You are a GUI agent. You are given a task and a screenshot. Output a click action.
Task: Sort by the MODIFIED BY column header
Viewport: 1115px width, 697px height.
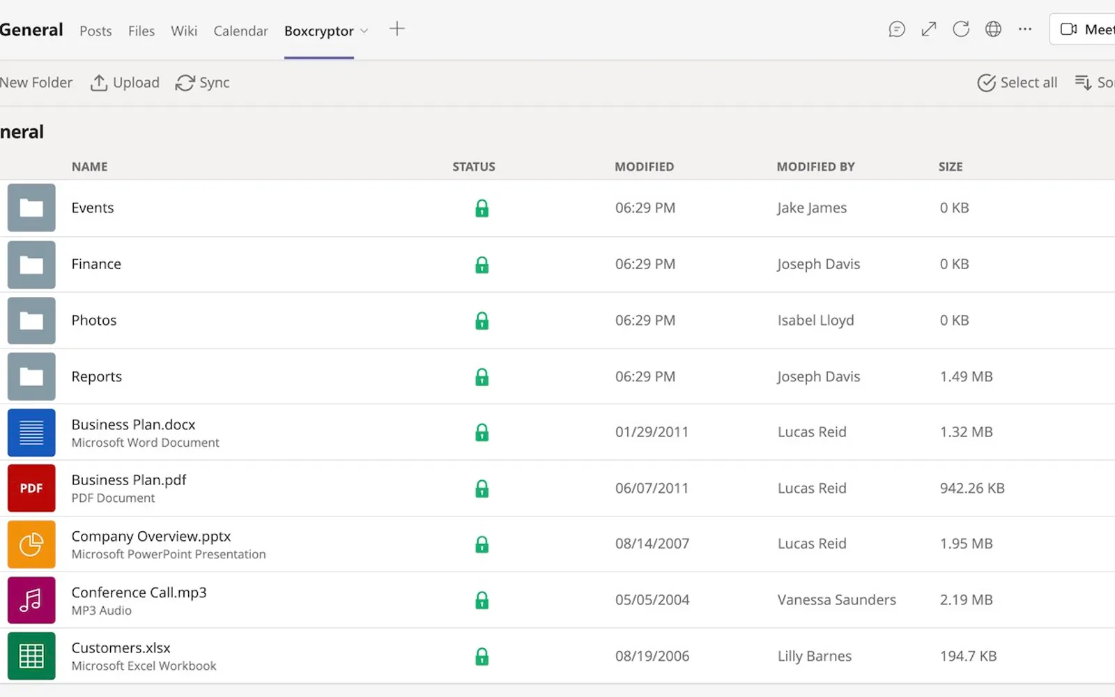[815, 167]
